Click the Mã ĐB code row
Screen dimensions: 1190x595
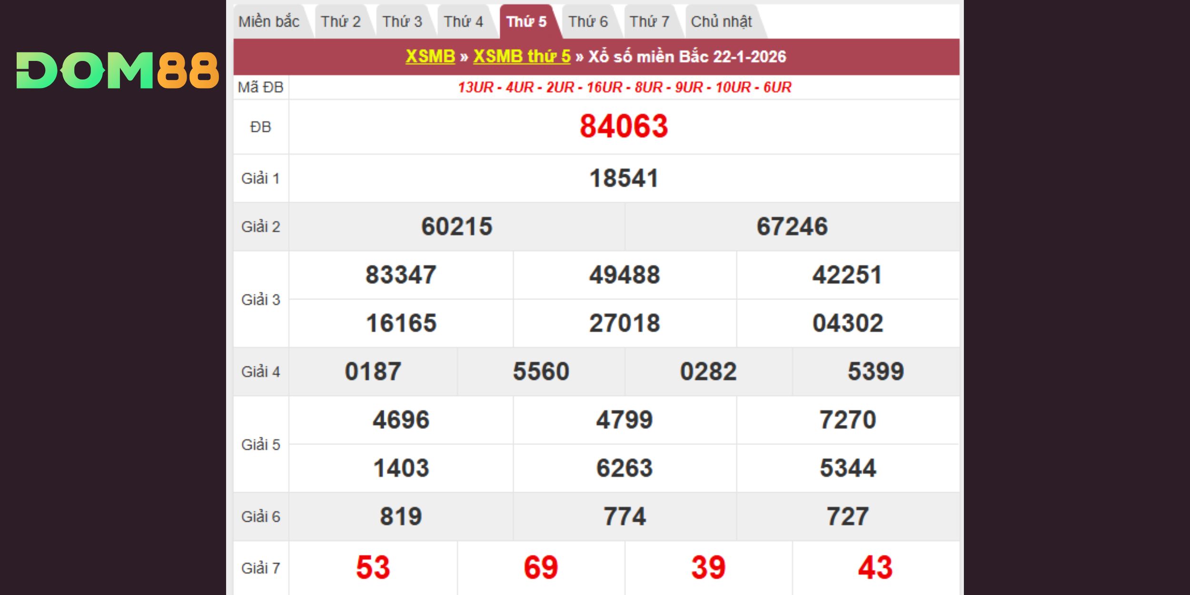(x=624, y=88)
